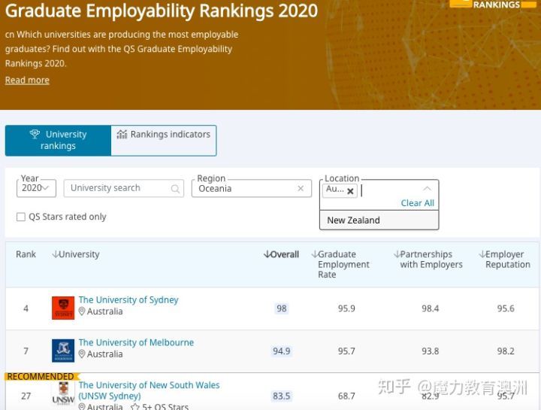Click the search magnifier icon
This screenshot has width=541, height=410.
175,189
